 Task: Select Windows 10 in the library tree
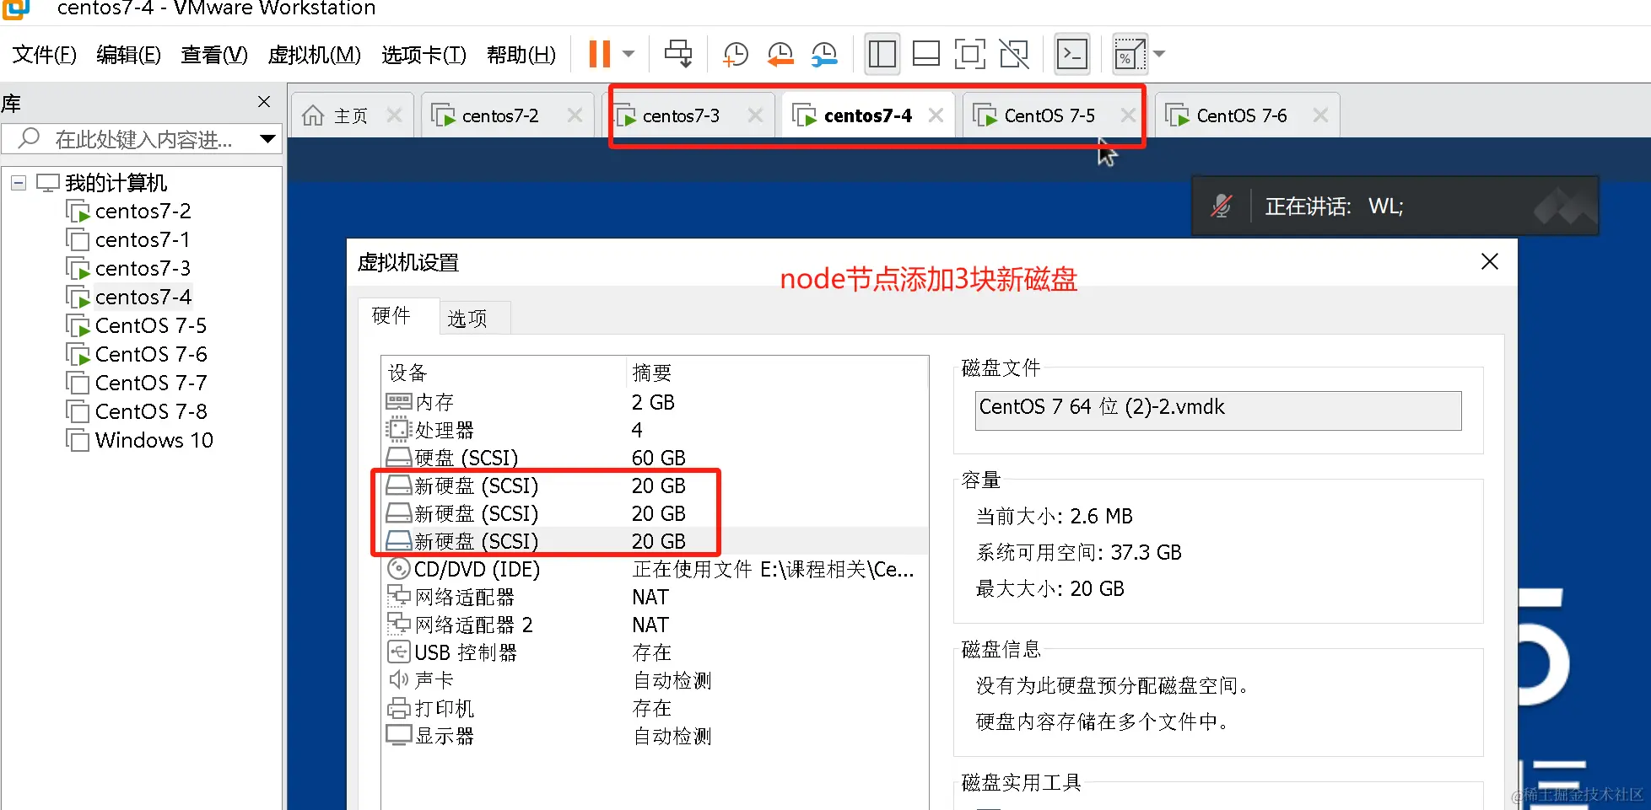point(154,440)
